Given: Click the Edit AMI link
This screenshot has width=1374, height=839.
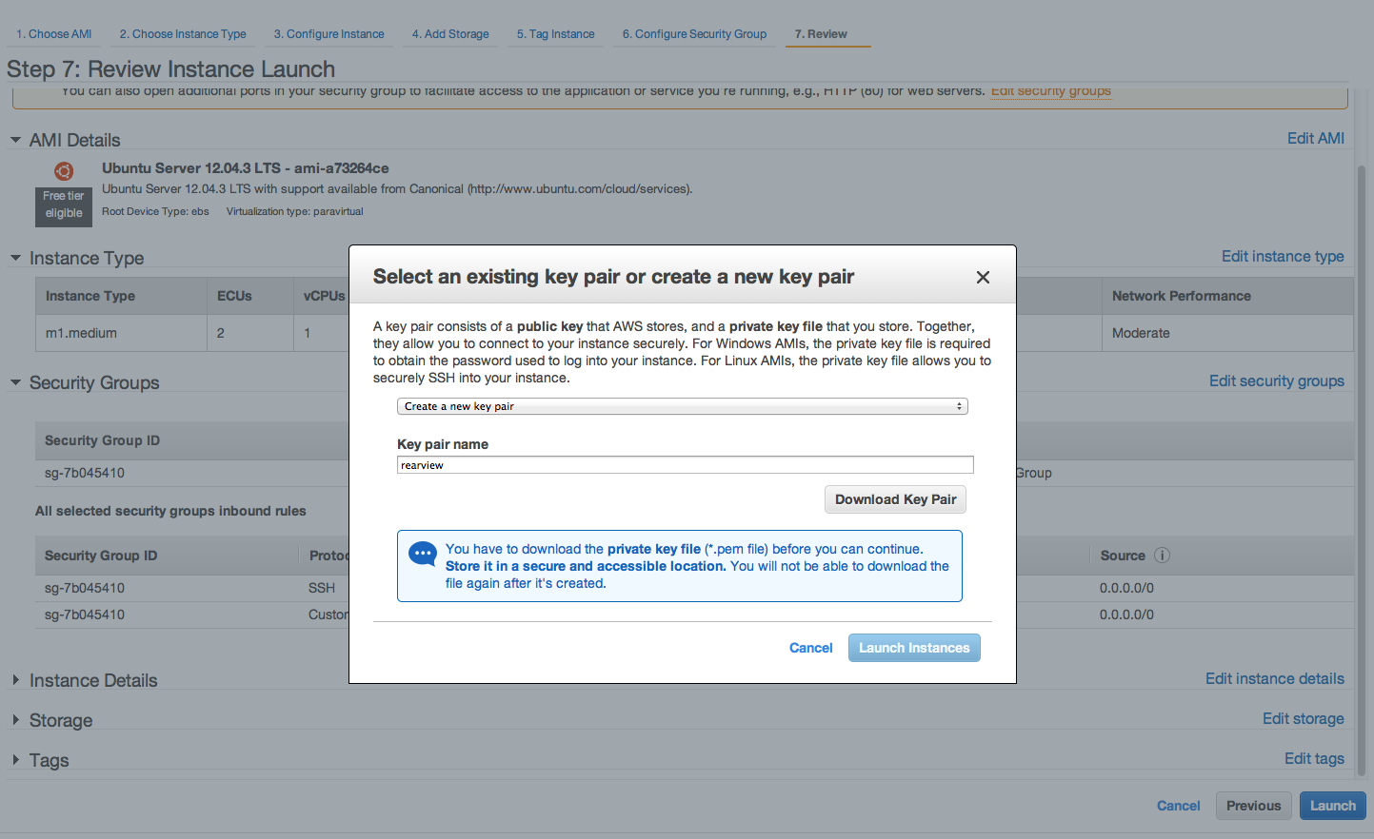Looking at the screenshot, I should pos(1316,138).
